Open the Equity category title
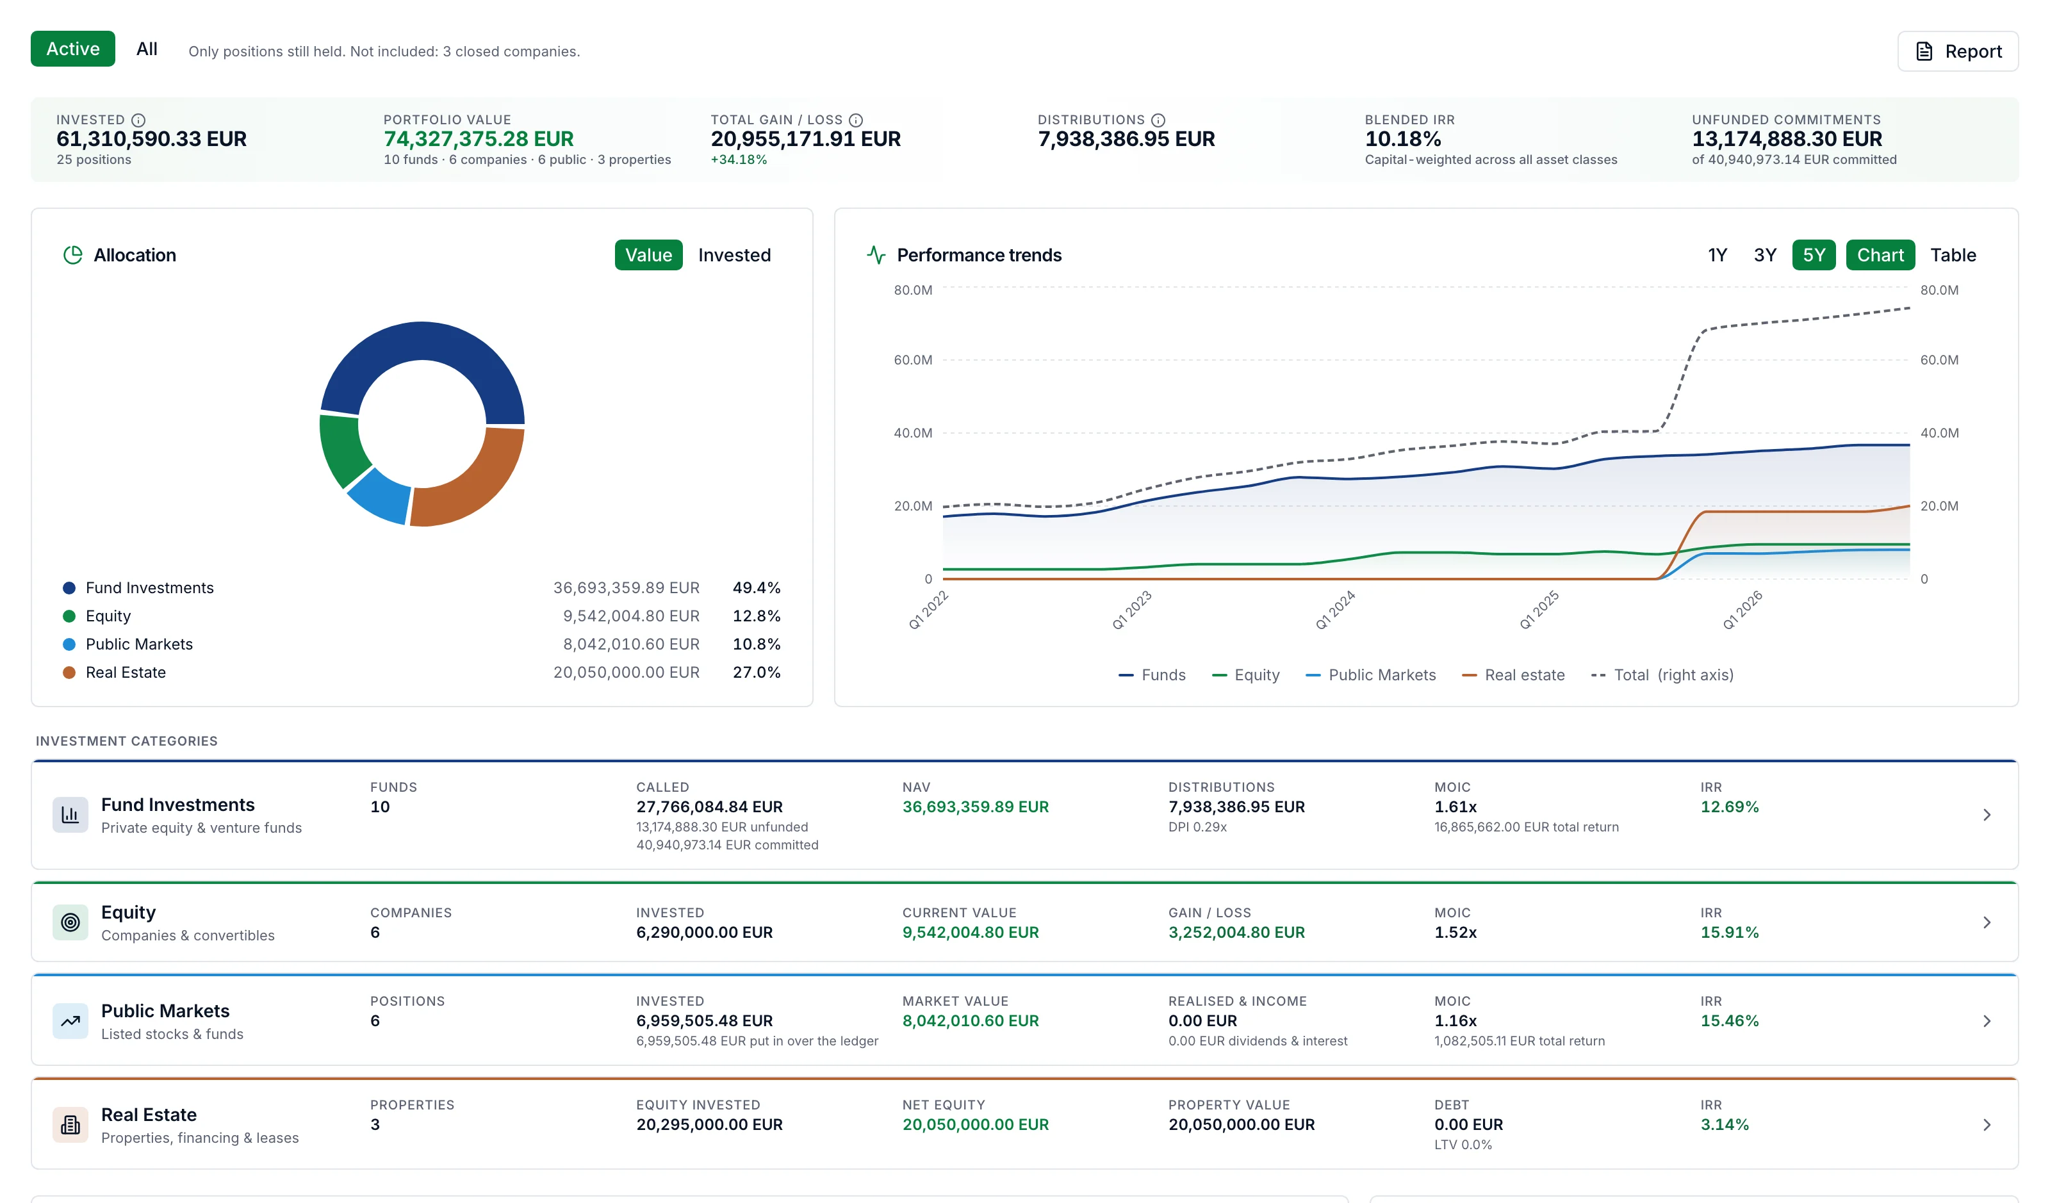 [129, 913]
